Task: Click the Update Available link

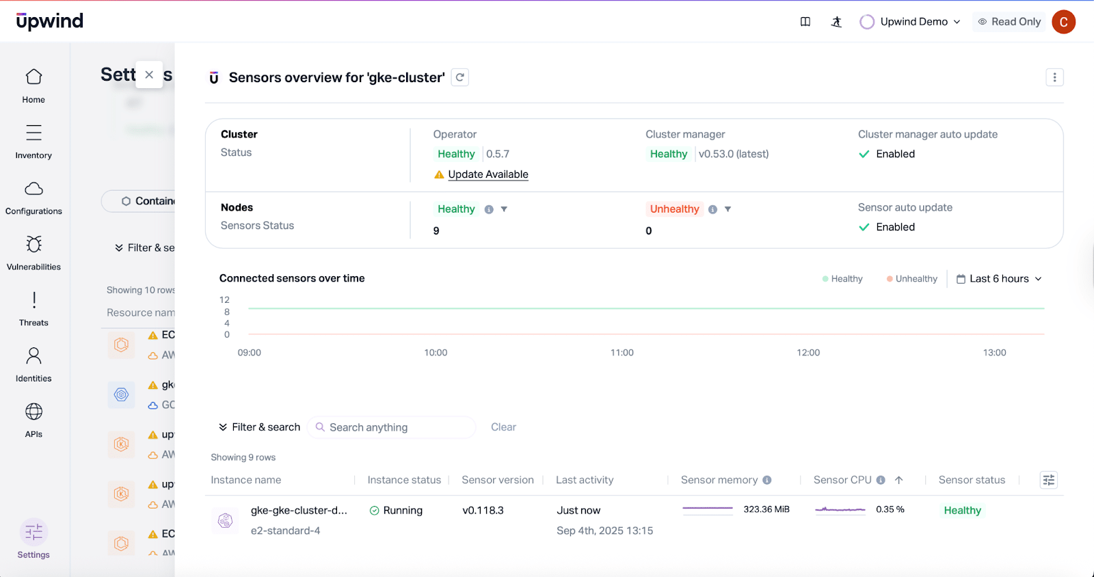Action: pos(488,174)
